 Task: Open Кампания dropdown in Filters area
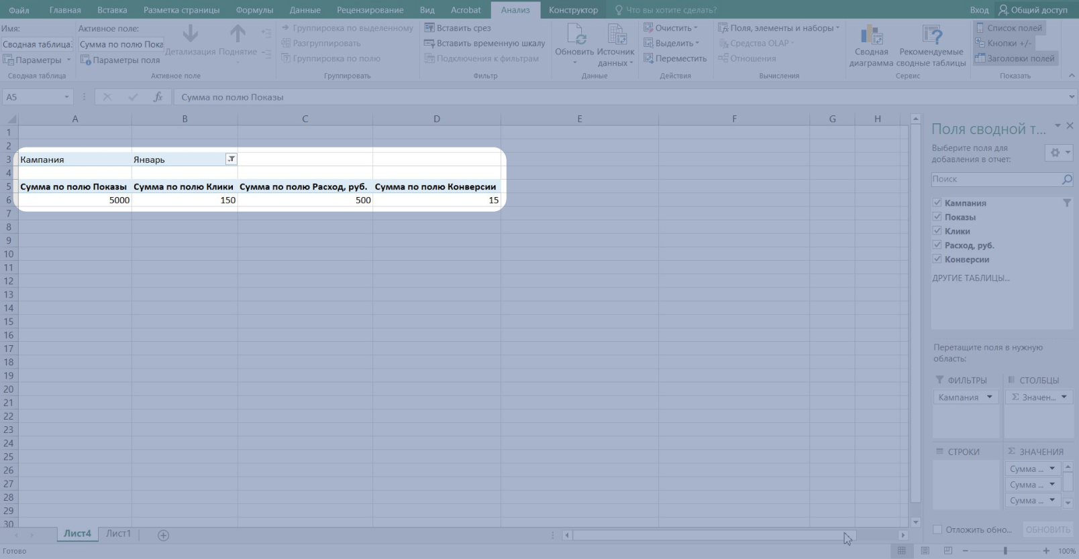pyautogui.click(x=989, y=397)
